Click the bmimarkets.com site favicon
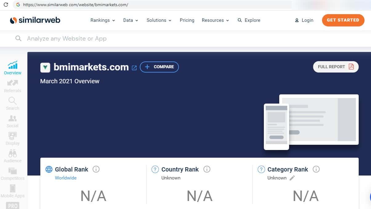Viewport: 371px width, 209px height. (45, 67)
